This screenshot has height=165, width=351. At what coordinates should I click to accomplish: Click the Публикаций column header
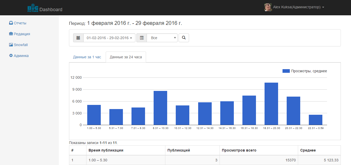[x=192, y=150]
